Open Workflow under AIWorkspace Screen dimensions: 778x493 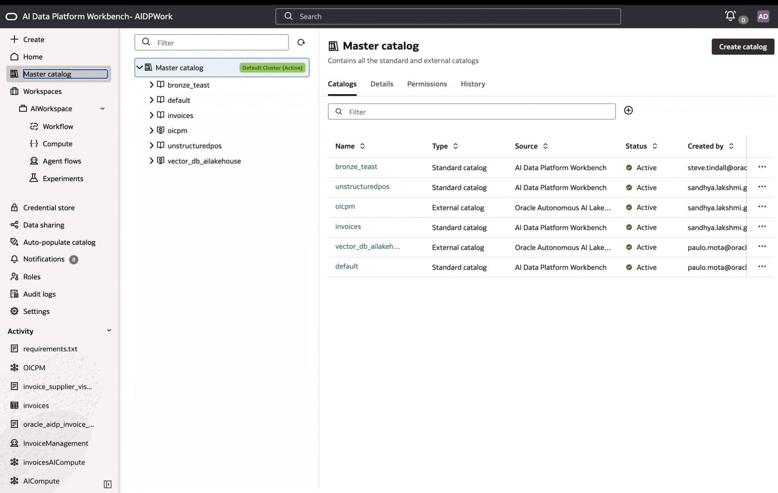[x=58, y=126]
